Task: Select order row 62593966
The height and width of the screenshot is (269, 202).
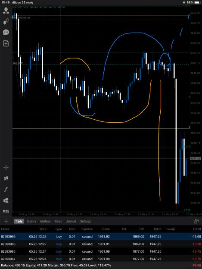Action: 101,244
